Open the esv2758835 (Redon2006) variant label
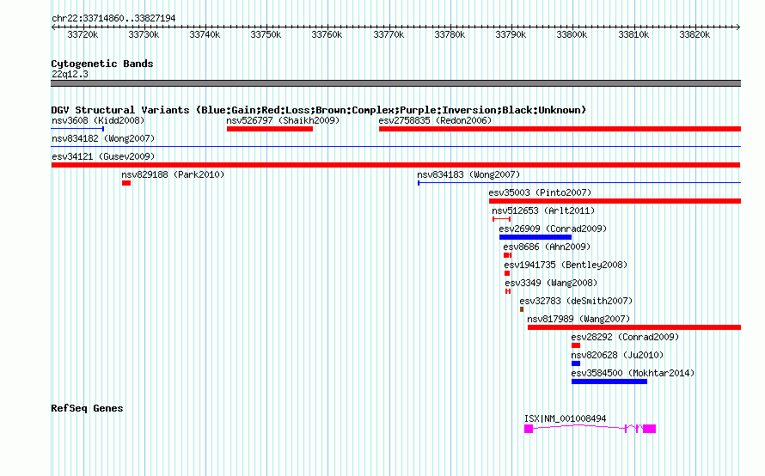The width and height of the screenshot is (765, 476). [x=435, y=120]
